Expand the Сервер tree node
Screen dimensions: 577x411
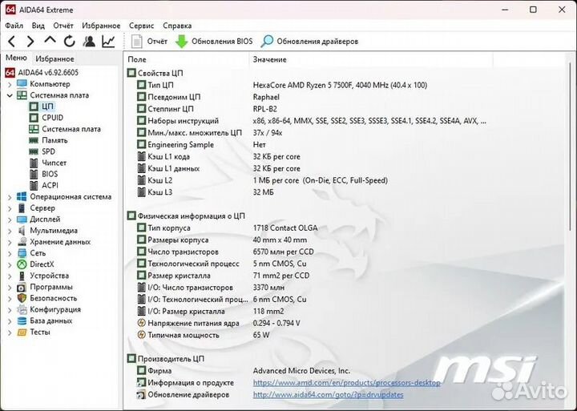tap(10, 208)
